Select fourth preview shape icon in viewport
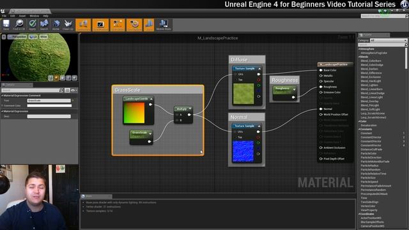The width and height of the screenshot is (409, 230). pyautogui.click(x=68, y=78)
